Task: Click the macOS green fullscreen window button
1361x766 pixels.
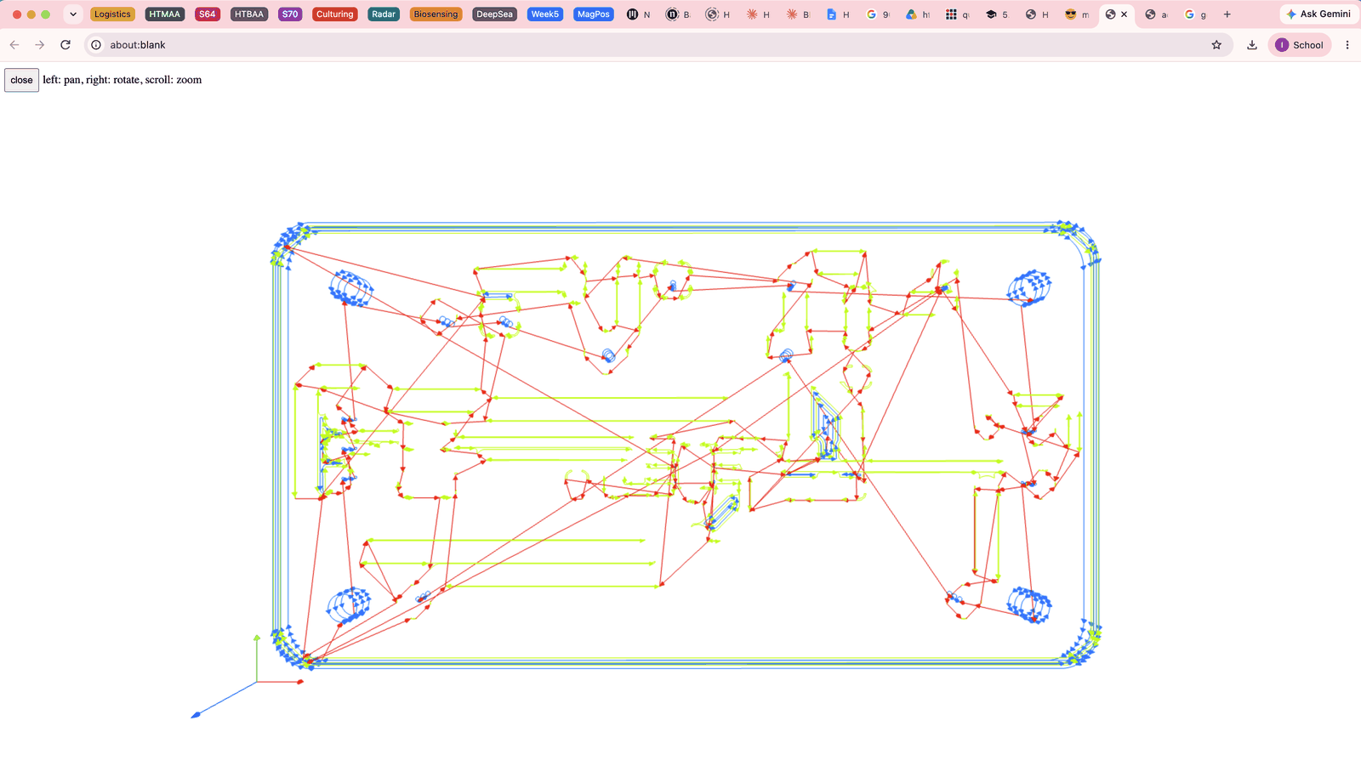Action: (46, 14)
